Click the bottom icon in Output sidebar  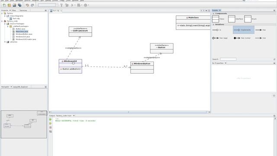click(x=51, y=131)
